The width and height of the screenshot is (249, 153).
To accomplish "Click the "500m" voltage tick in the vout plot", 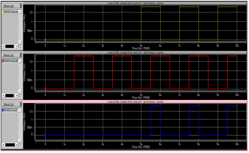I will point(30,127).
